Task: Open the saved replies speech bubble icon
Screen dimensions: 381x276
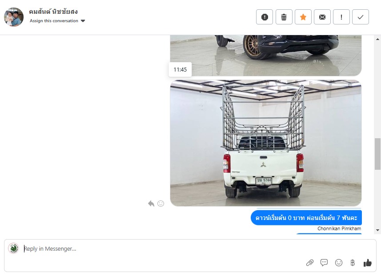Action: 324,263
